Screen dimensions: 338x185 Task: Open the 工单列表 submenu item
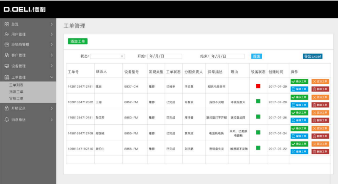[x=16, y=85]
